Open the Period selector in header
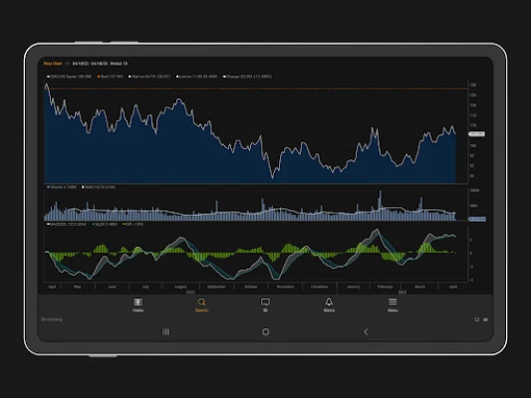Screen dimensions: 531x398 tap(119, 64)
